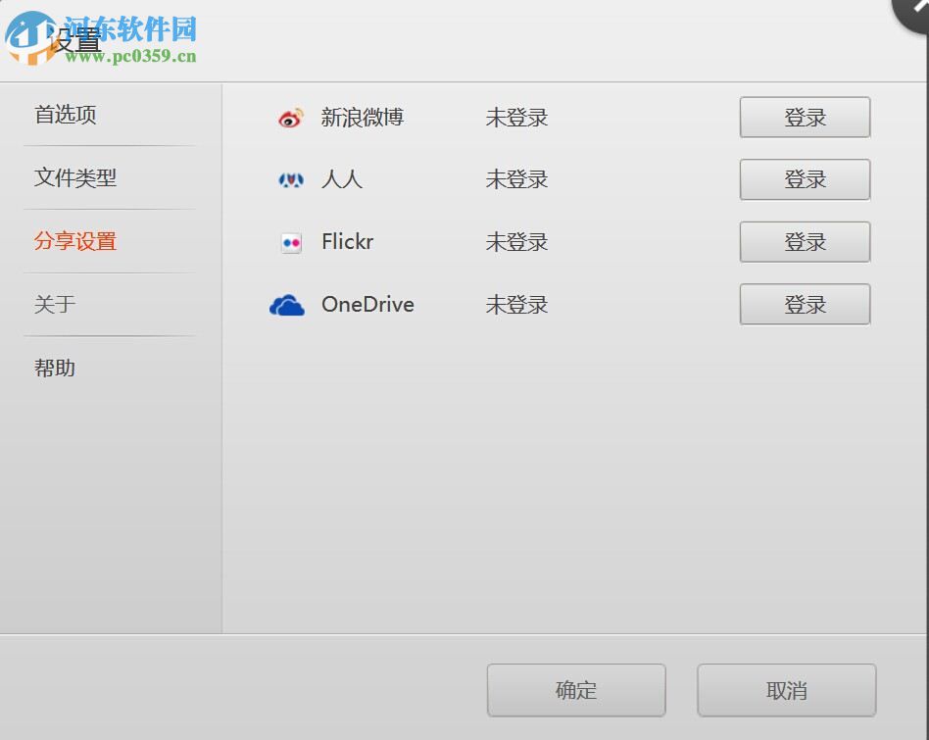
Task: Click the 人人 (Renren) service icon
Action: tap(289, 179)
